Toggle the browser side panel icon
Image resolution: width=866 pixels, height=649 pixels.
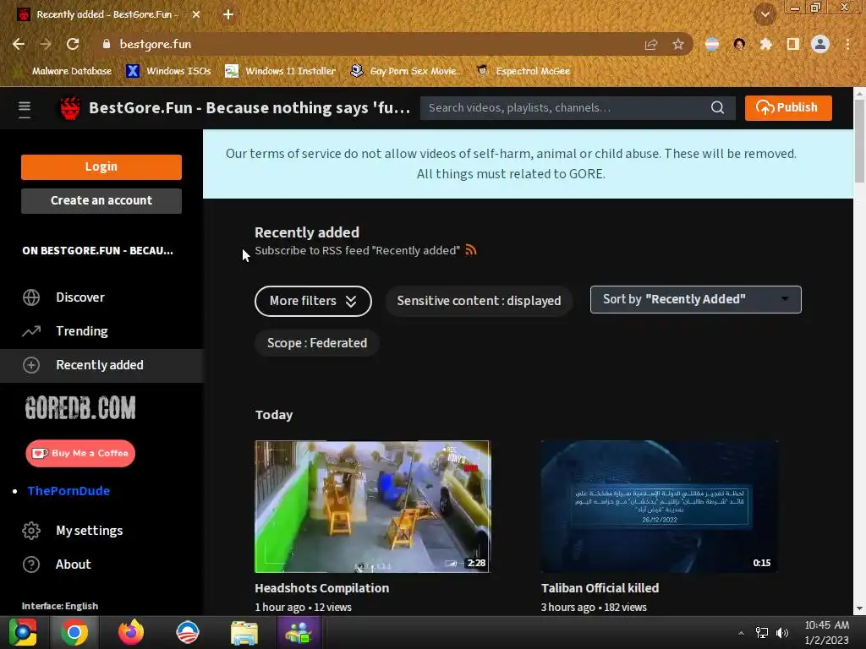pos(792,44)
